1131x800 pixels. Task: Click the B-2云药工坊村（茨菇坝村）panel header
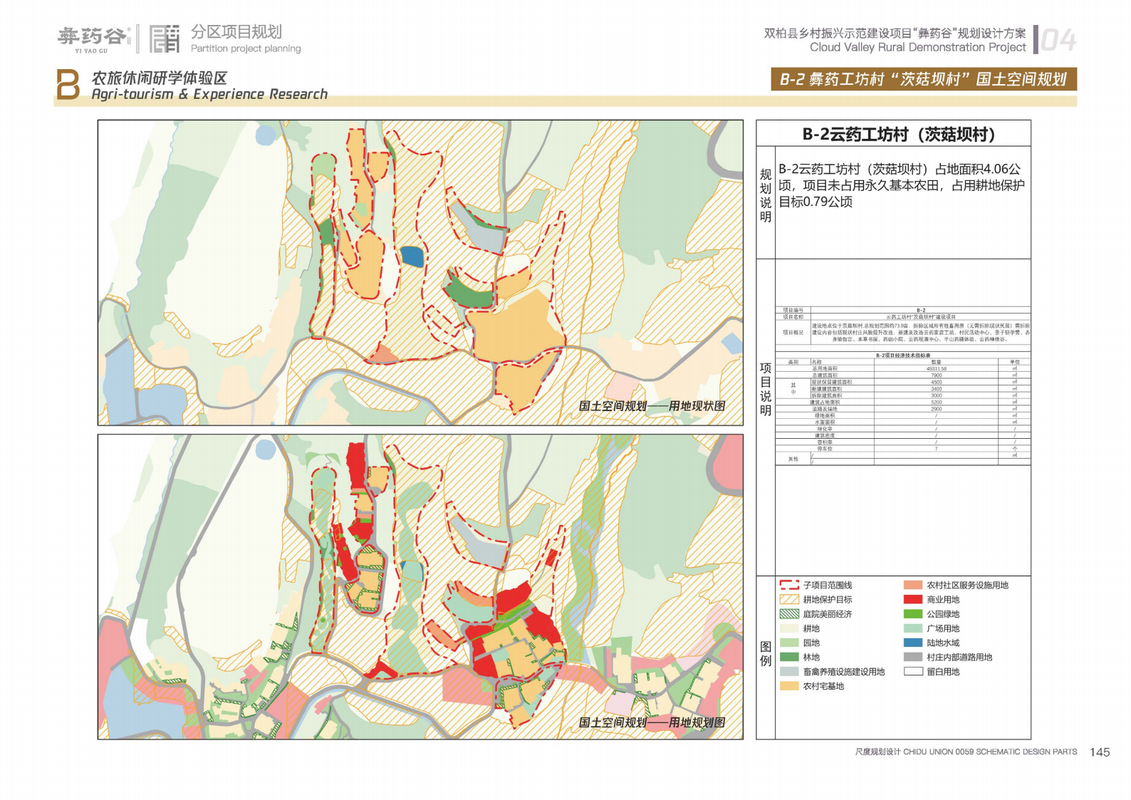click(x=893, y=134)
